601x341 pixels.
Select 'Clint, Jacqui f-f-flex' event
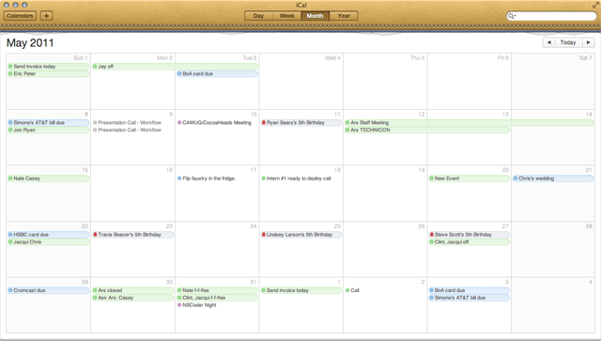(217, 298)
